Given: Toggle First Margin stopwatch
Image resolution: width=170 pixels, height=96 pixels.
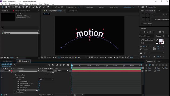Looking at the screenshot, I should (18, 88).
